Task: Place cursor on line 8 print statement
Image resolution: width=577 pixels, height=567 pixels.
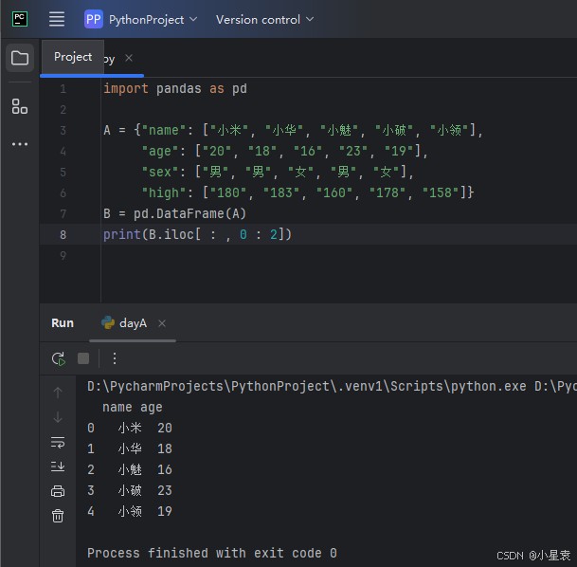Action: (197, 234)
